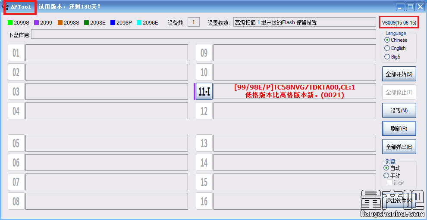This screenshot has height=220, width=427.
Task: Click port slot number 01
Action: click(x=16, y=53)
